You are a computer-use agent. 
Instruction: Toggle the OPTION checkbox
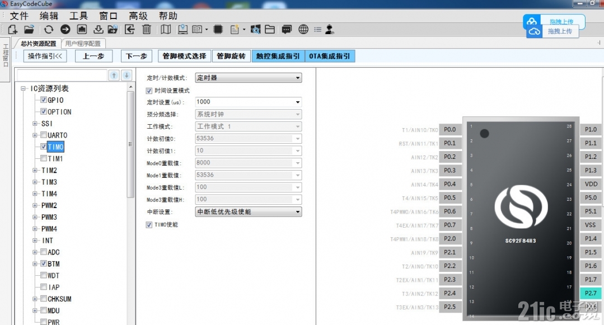tap(44, 112)
